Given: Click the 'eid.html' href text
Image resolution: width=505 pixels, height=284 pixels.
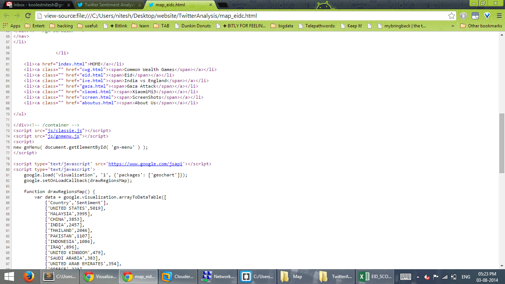Looking at the screenshot, I should pyautogui.click(x=93, y=75).
